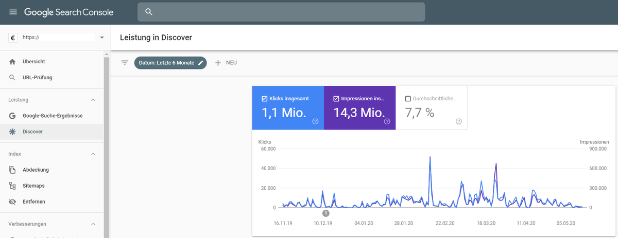The width and height of the screenshot is (618, 238).
Task: Toggle the Klicks insgesamt checkbox
Action: click(265, 98)
